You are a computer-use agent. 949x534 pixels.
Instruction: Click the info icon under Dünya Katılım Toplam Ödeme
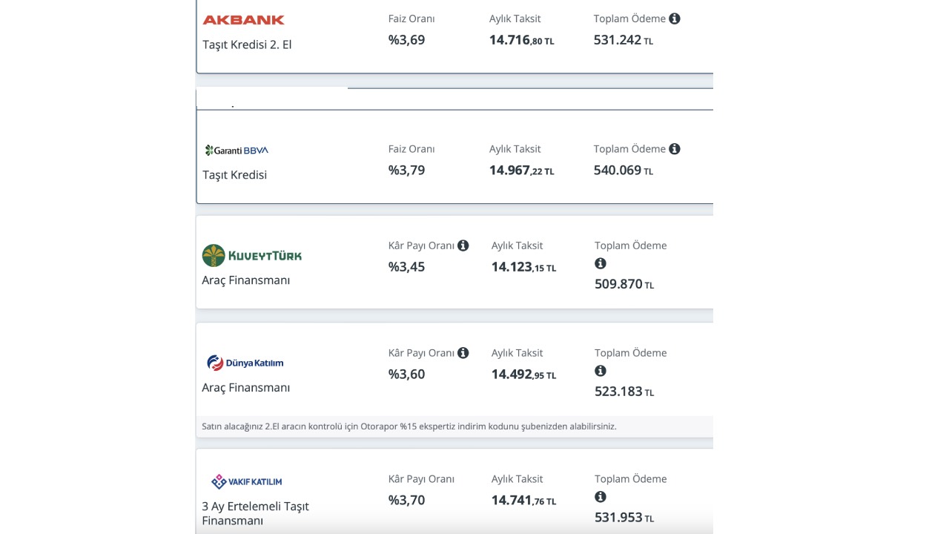click(601, 371)
